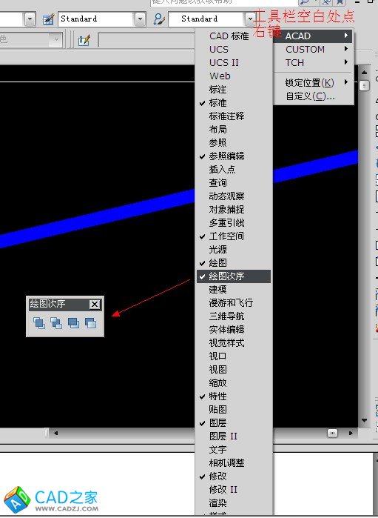The height and width of the screenshot is (518, 378).
Task: Click the table style icon before first Standard box
Action: click(x=49, y=19)
